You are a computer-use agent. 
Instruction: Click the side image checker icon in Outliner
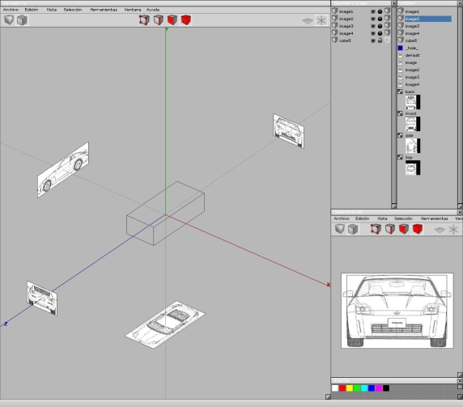(x=400, y=135)
